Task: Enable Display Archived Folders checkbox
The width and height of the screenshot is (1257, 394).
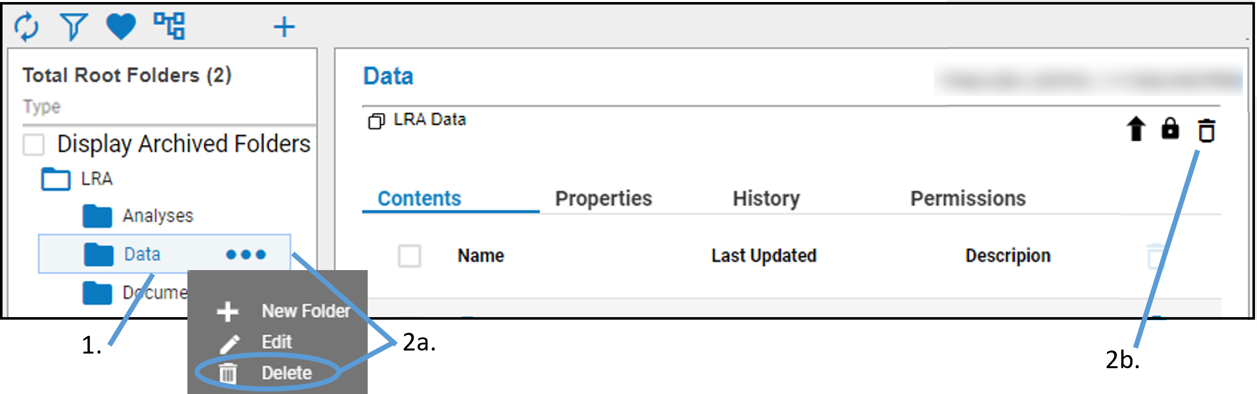Action: pyautogui.click(x=34, y=145)
